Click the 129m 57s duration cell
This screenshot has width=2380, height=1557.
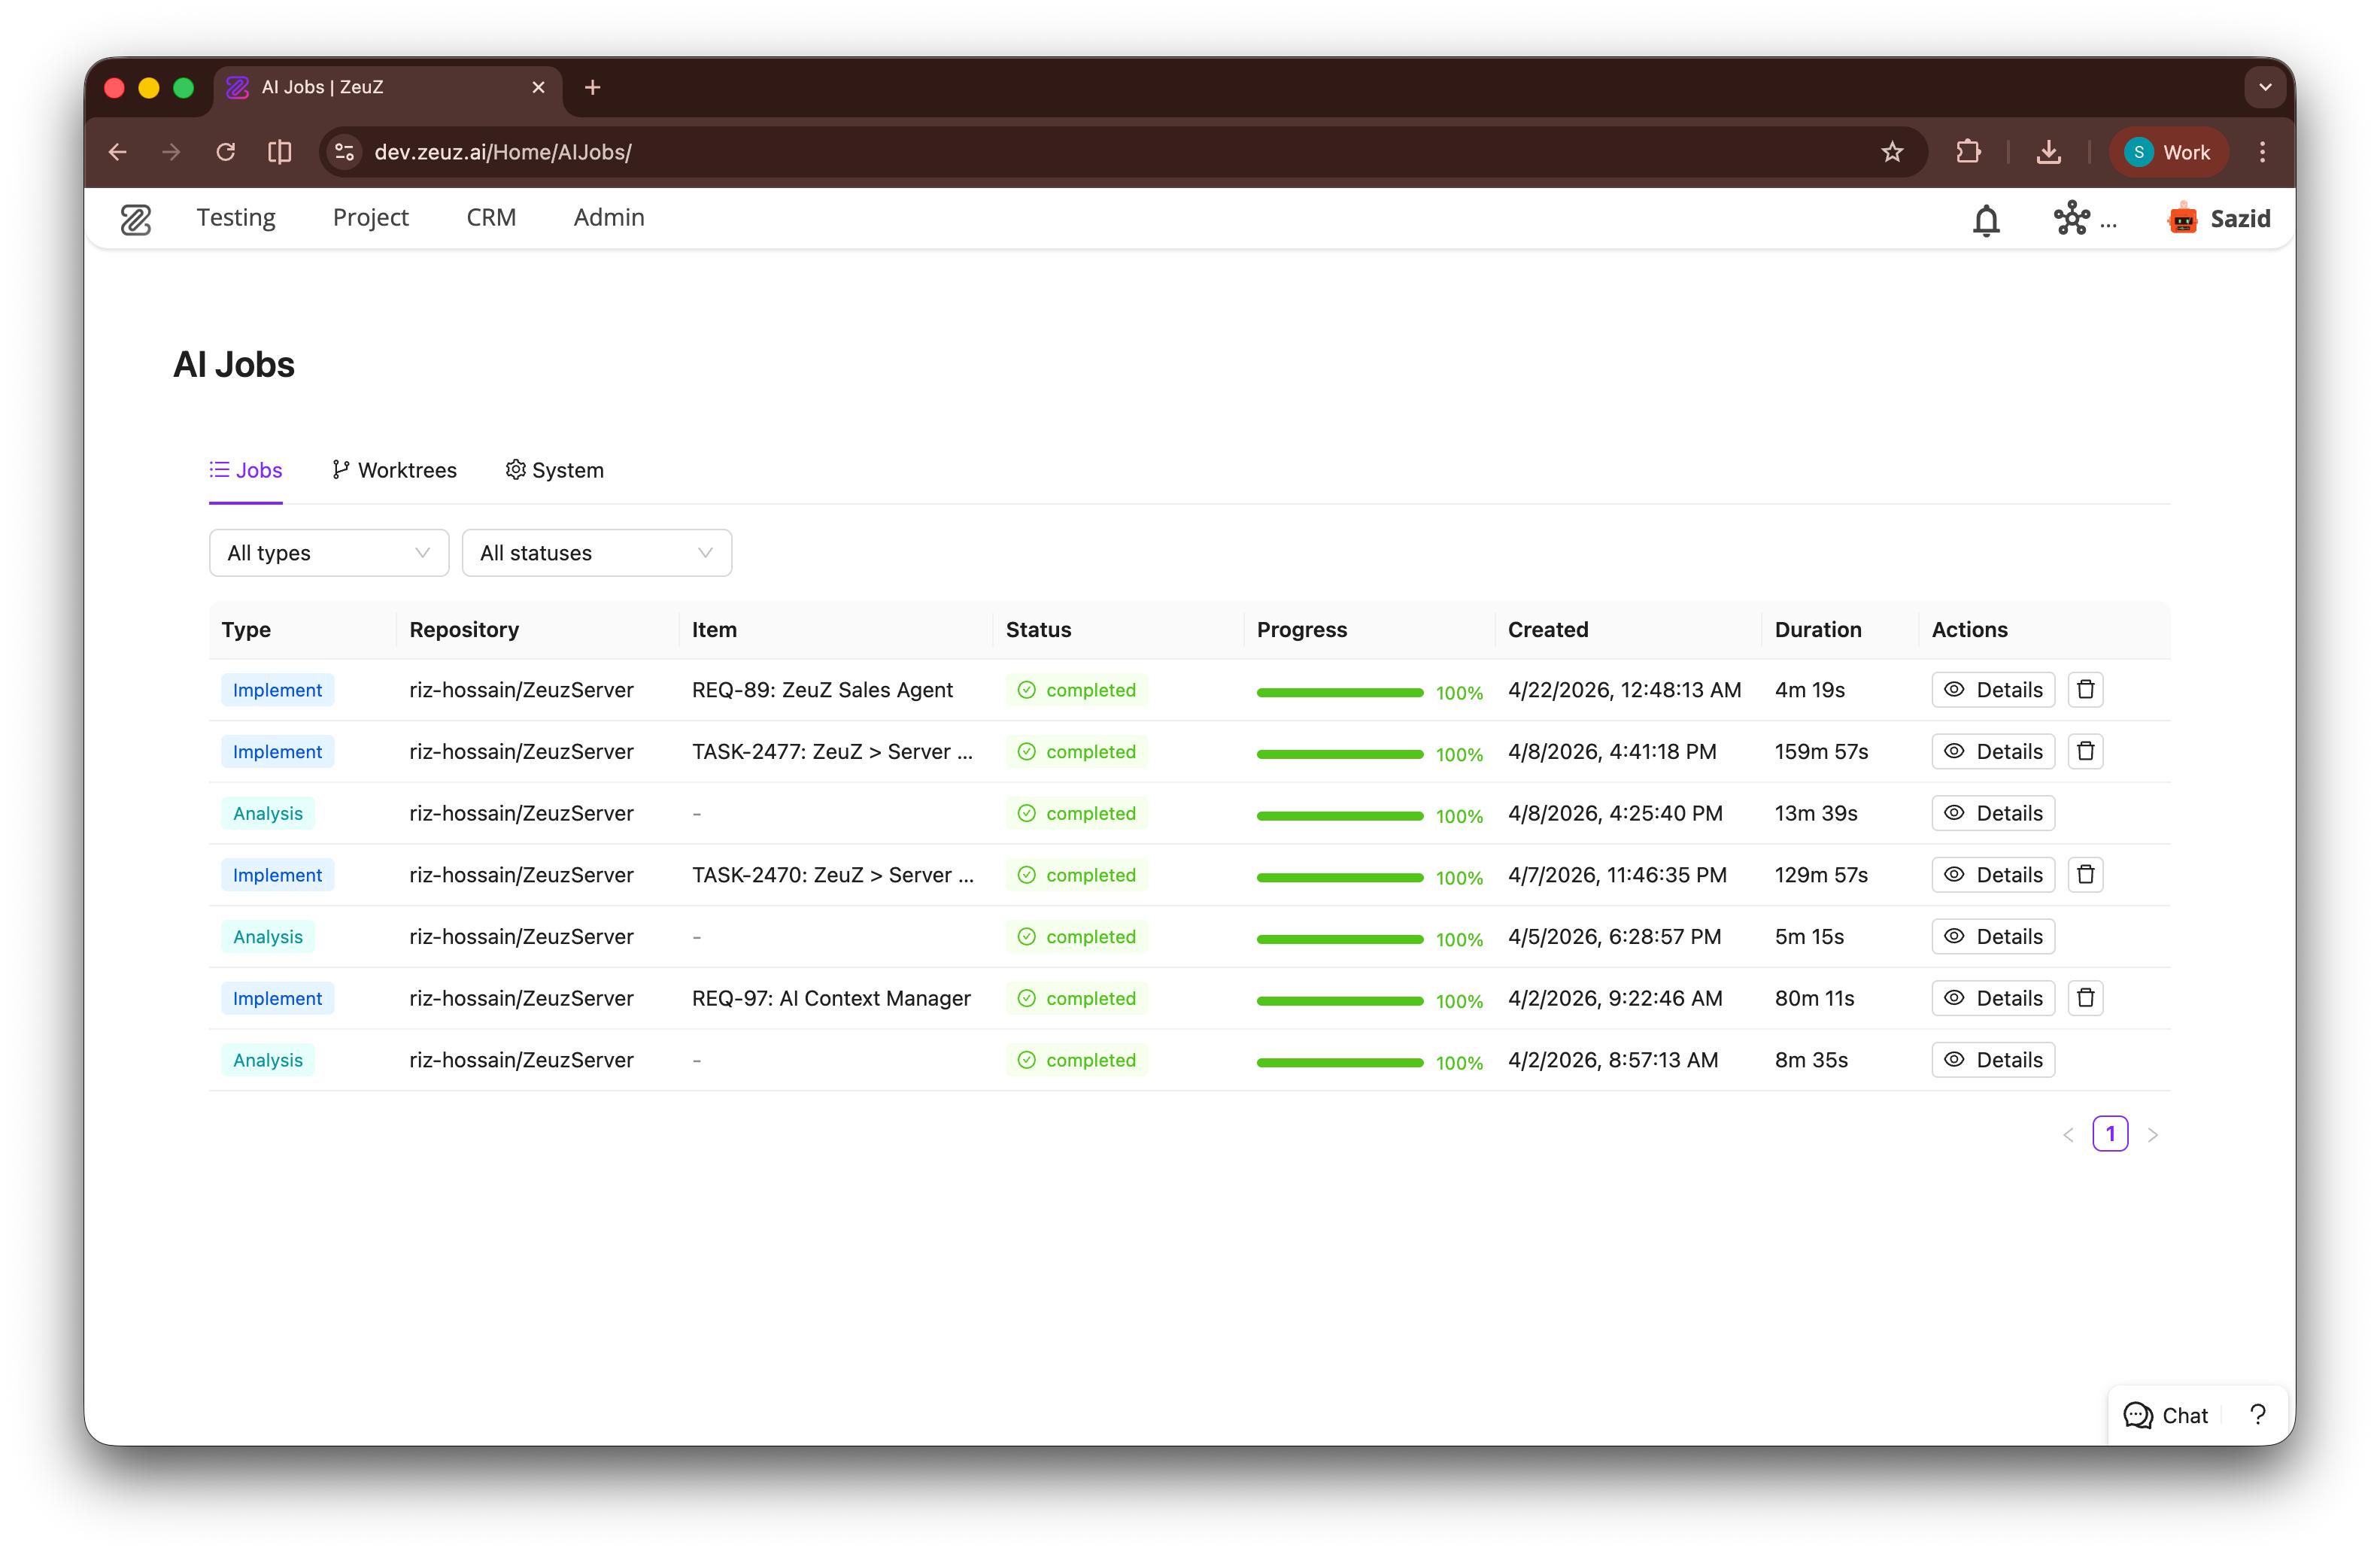[x=1821, y=875]
